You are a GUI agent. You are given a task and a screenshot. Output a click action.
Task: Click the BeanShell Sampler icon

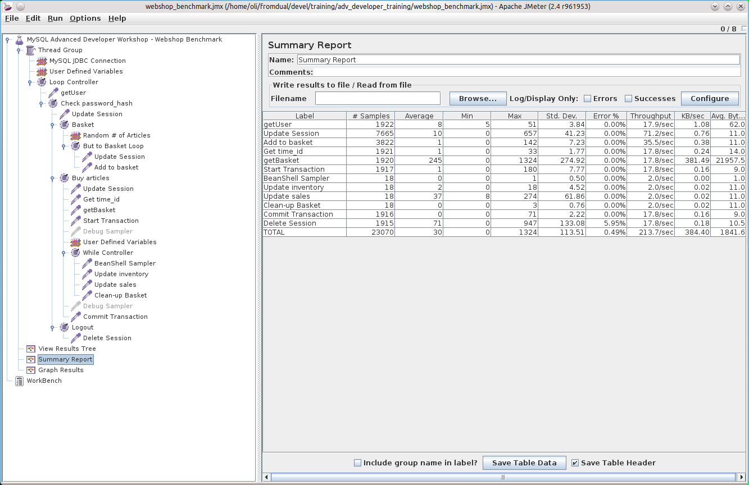[87, 263]
